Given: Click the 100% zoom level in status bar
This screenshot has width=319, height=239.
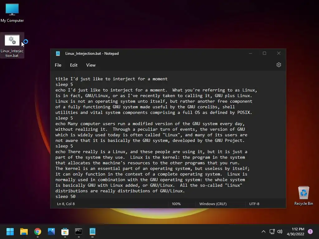Looking at the screenshot, I should click(x=176, y=204).
